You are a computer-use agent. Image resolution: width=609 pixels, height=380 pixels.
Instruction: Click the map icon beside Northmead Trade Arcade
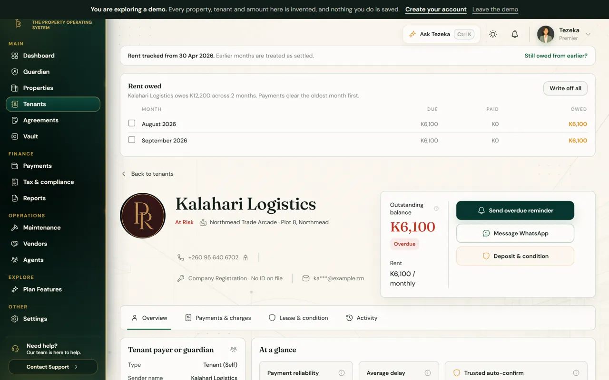(x=203, y=222)
